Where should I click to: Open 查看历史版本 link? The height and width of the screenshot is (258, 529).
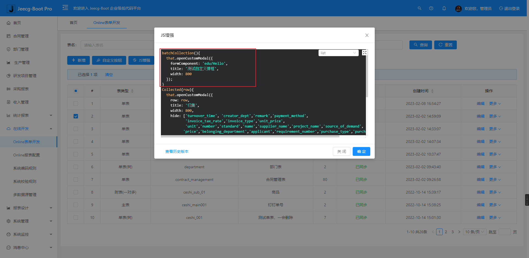[177, 151]
